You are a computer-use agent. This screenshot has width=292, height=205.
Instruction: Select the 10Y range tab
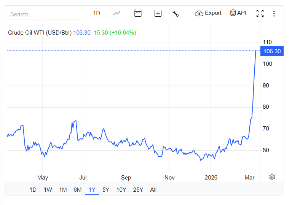(121, 190)
